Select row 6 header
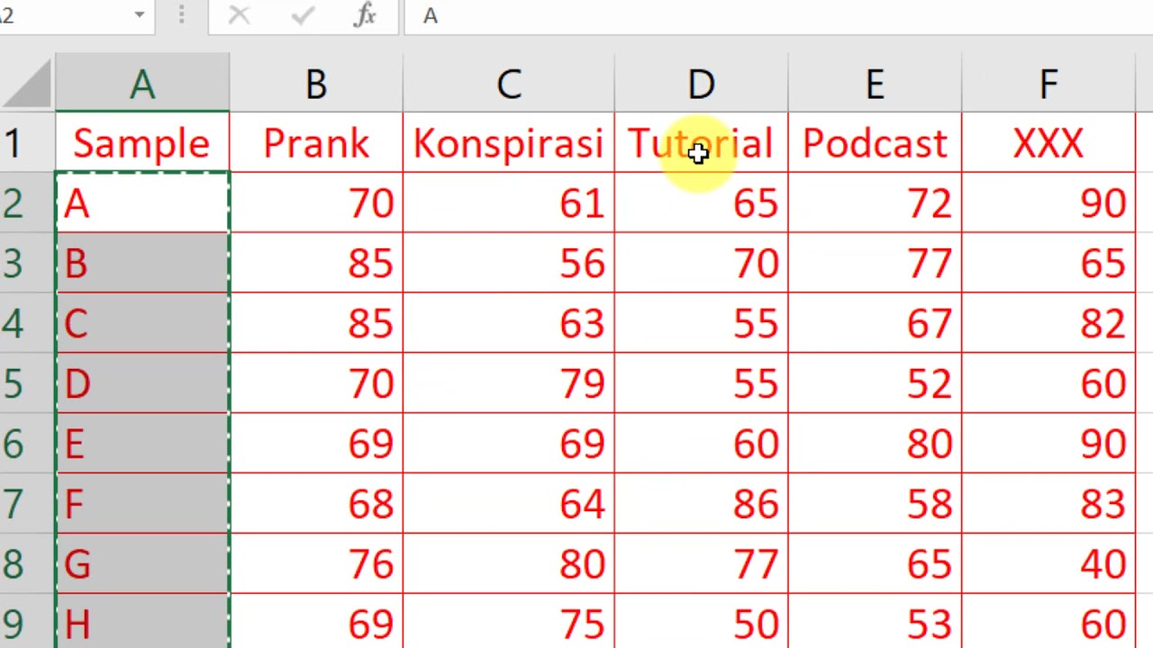This screenshot has width=1153, height=648. (x=27, y=444)
